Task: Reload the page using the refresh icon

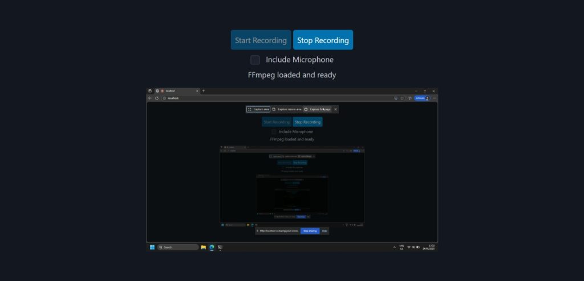Action: 157,98
